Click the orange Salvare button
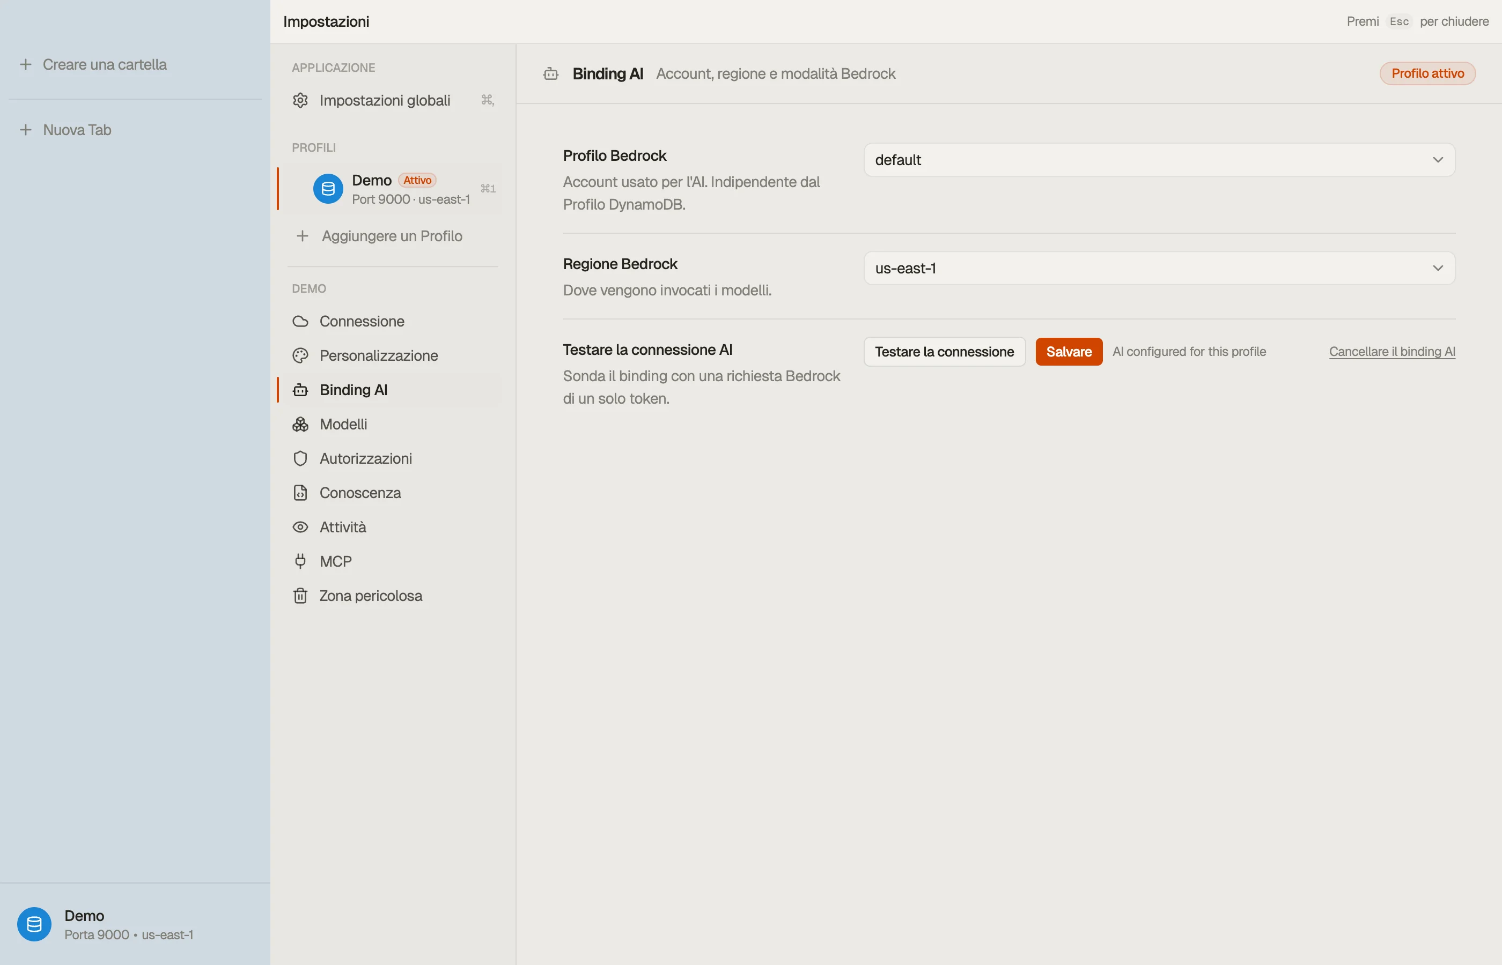 pyautogui.click(x=1069, y=352)
